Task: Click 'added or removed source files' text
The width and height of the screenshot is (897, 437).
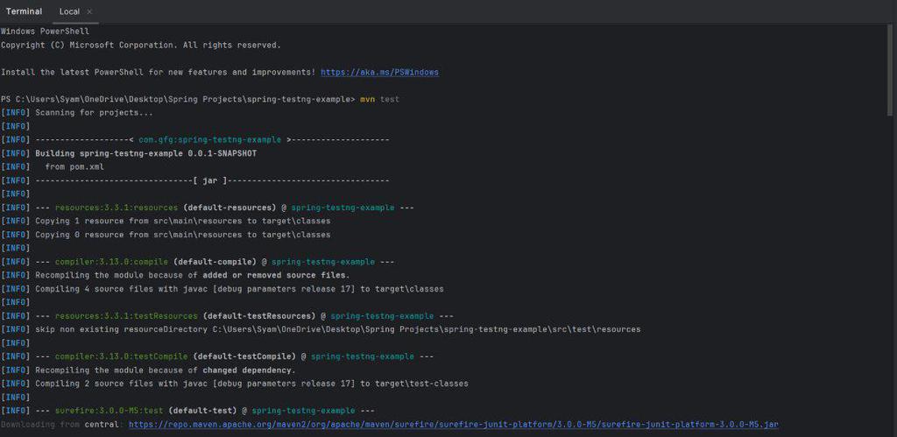Action: [276, 275]
